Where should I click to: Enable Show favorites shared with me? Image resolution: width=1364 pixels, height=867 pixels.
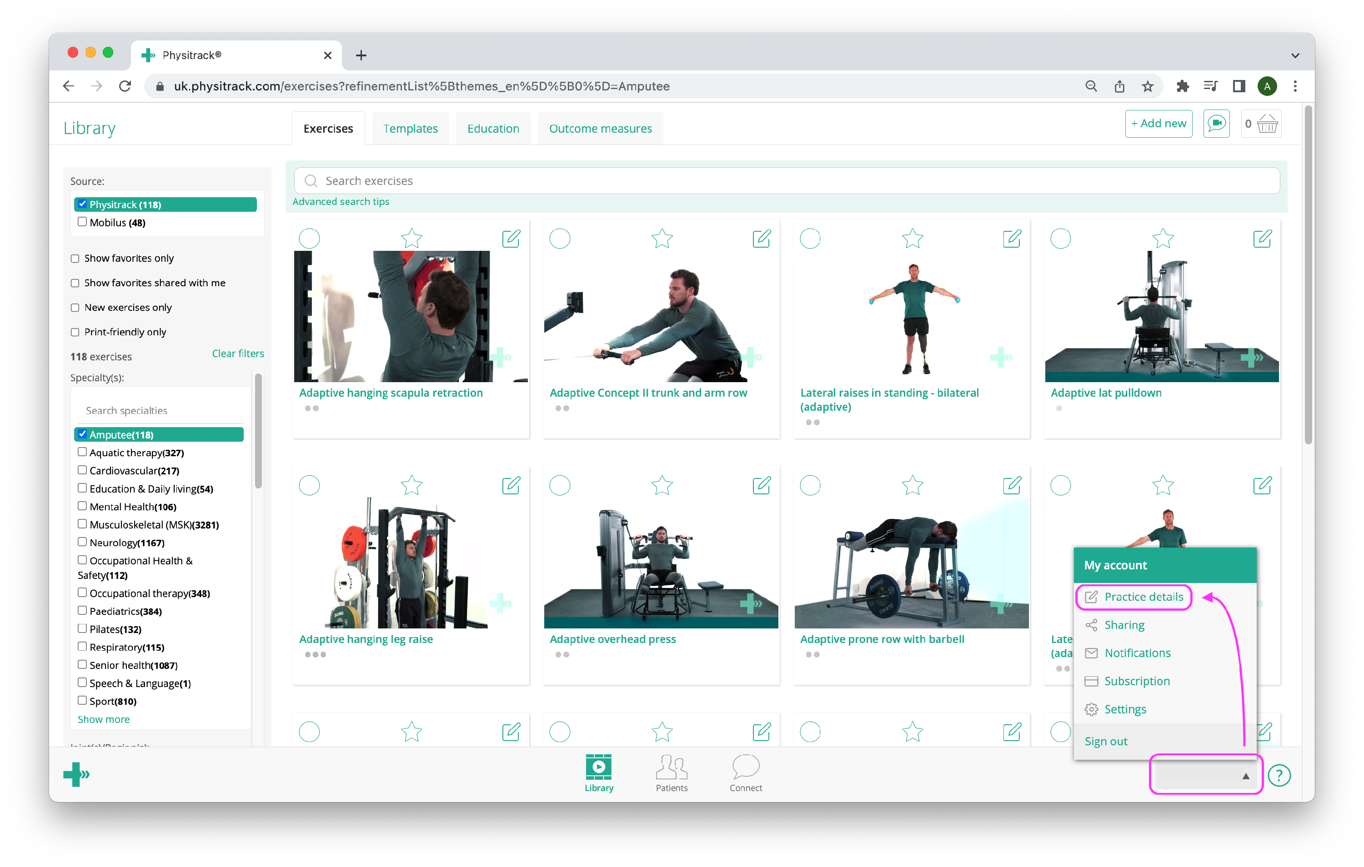(x=75, y=283)
